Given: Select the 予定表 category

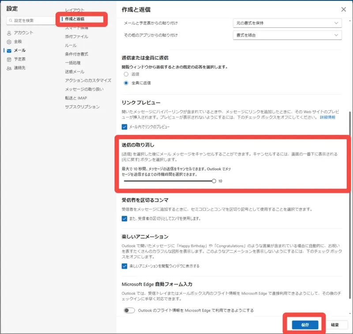Looking at the screenshot, I should tap(20, 59).
